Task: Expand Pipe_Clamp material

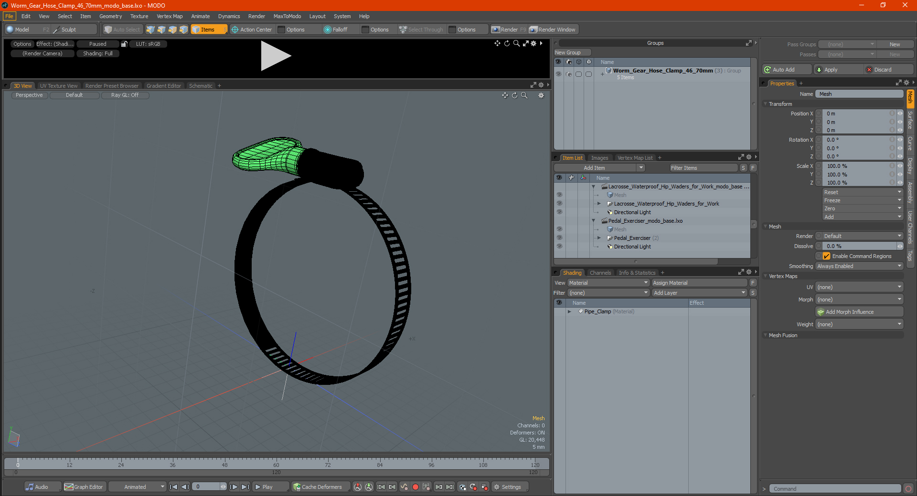Action: 569,311
